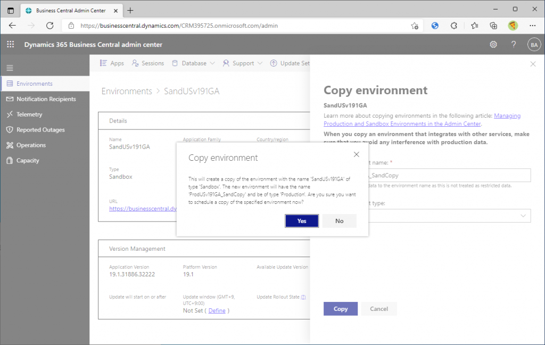The height and width of the screenshot is (345, 545).
Task: Open a new browser tab
Action: 130,11
